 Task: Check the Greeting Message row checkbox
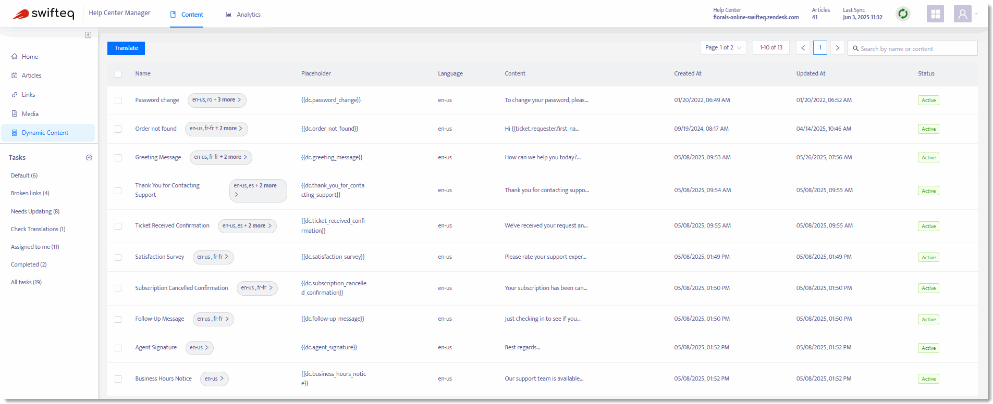click(x=118, y=158)
